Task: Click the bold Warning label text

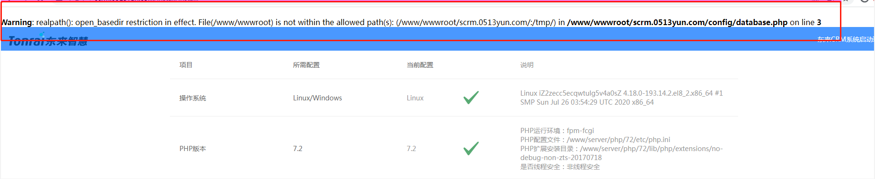Action: tap(17, 22)
